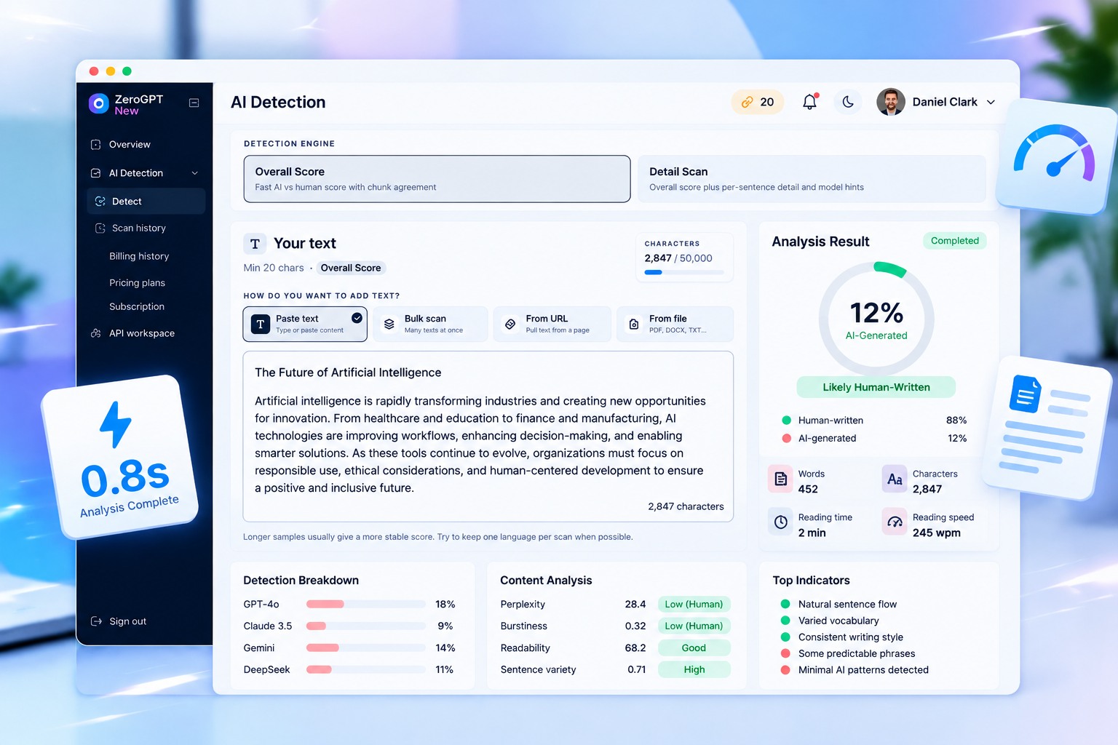Click the Likely Human-Written result badge
The image size is (1118, 745).
pos(876,387)
